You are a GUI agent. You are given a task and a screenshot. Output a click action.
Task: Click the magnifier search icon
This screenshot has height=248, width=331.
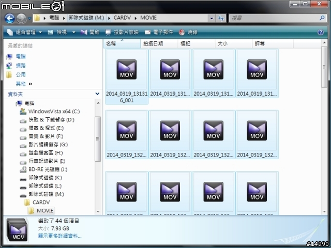click(x=322, y=18)
